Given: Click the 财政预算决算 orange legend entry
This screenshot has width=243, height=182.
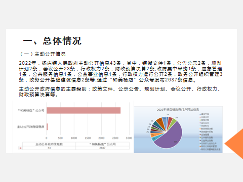Looking at the screenshot, I should 206,129.
